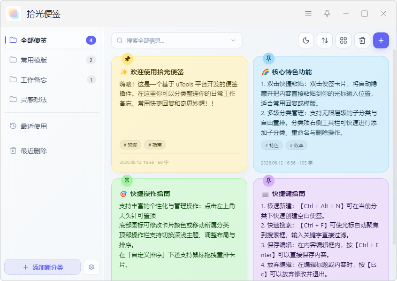The image size is (397, 281).
Task: Create a new note with plus button
Action: coord(381,40)
